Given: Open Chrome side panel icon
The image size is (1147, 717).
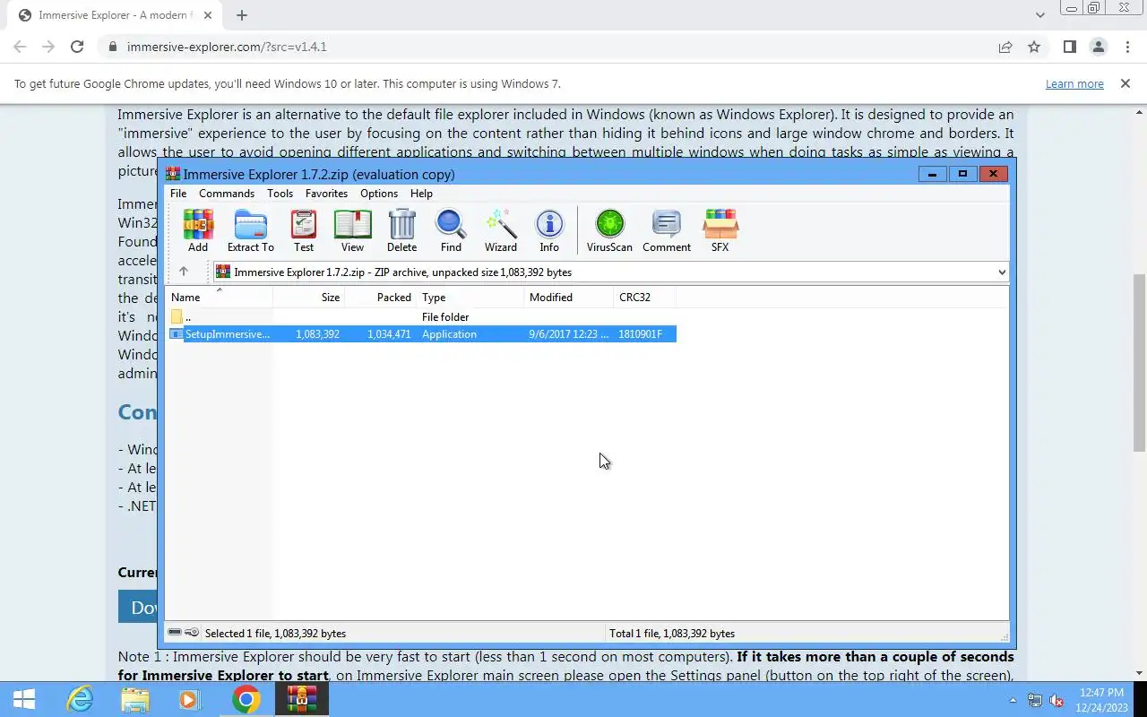Looking at the screenshot, I should 1069,47.
